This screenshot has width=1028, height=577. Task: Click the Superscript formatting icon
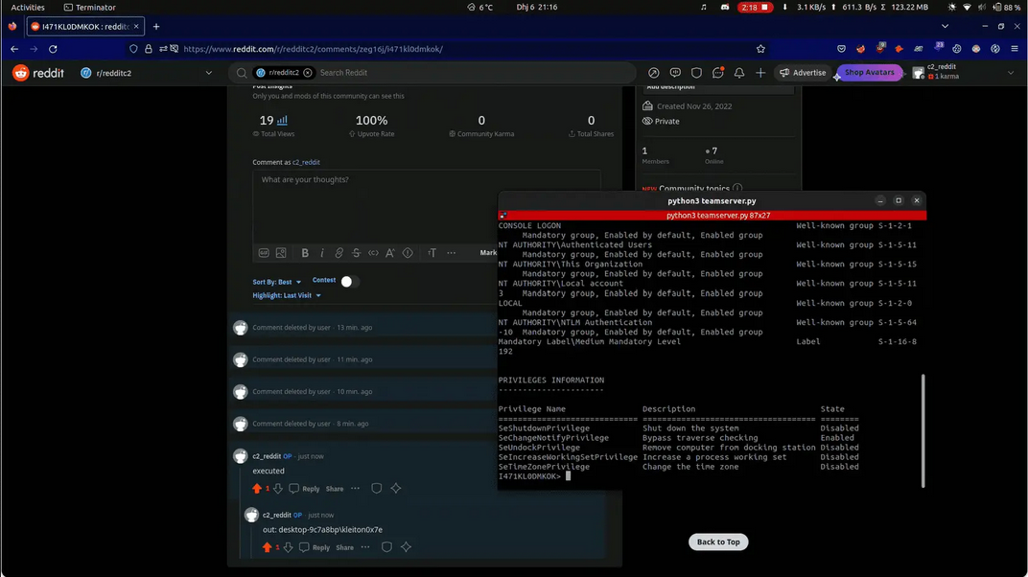coord(390,253)
